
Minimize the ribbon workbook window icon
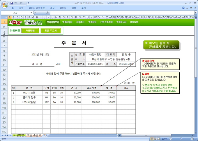(187, 8)
